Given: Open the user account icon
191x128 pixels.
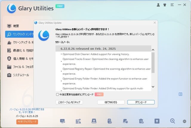Looking at the screenshot, I should 158,5.
